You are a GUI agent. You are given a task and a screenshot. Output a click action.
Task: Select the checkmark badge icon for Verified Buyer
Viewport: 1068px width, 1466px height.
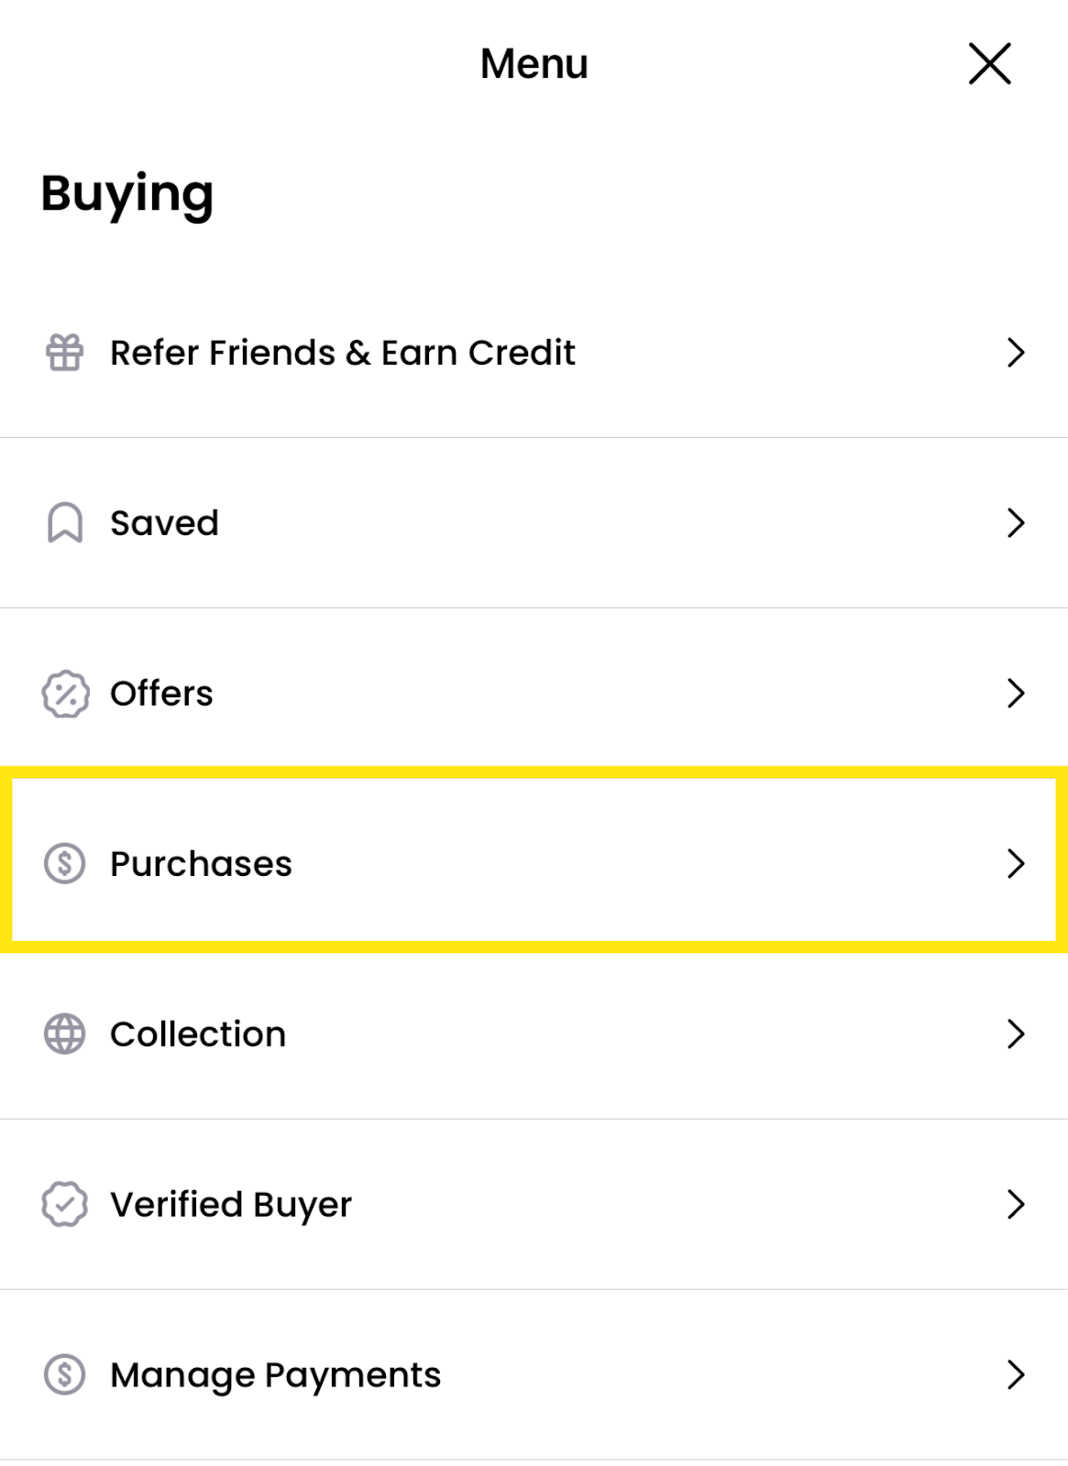[x=63, y=1204]
